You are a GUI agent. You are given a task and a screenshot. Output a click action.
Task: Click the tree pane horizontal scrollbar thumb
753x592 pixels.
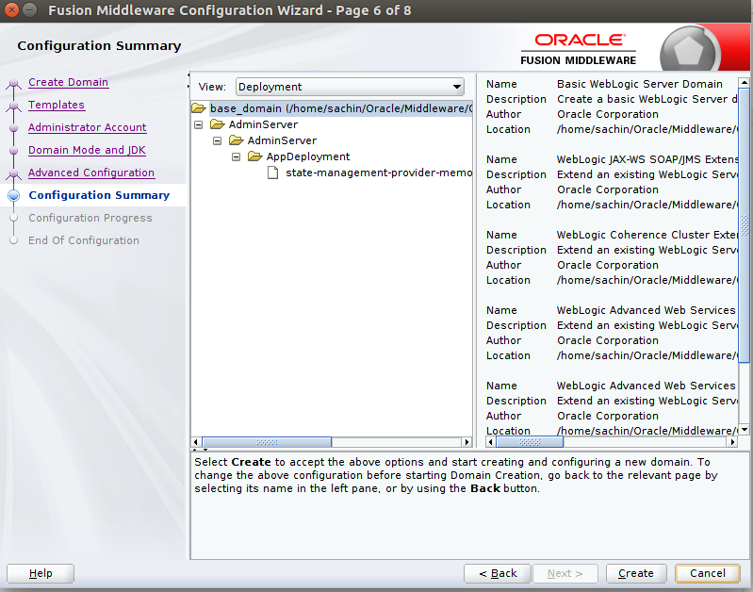tap(267, 442)
